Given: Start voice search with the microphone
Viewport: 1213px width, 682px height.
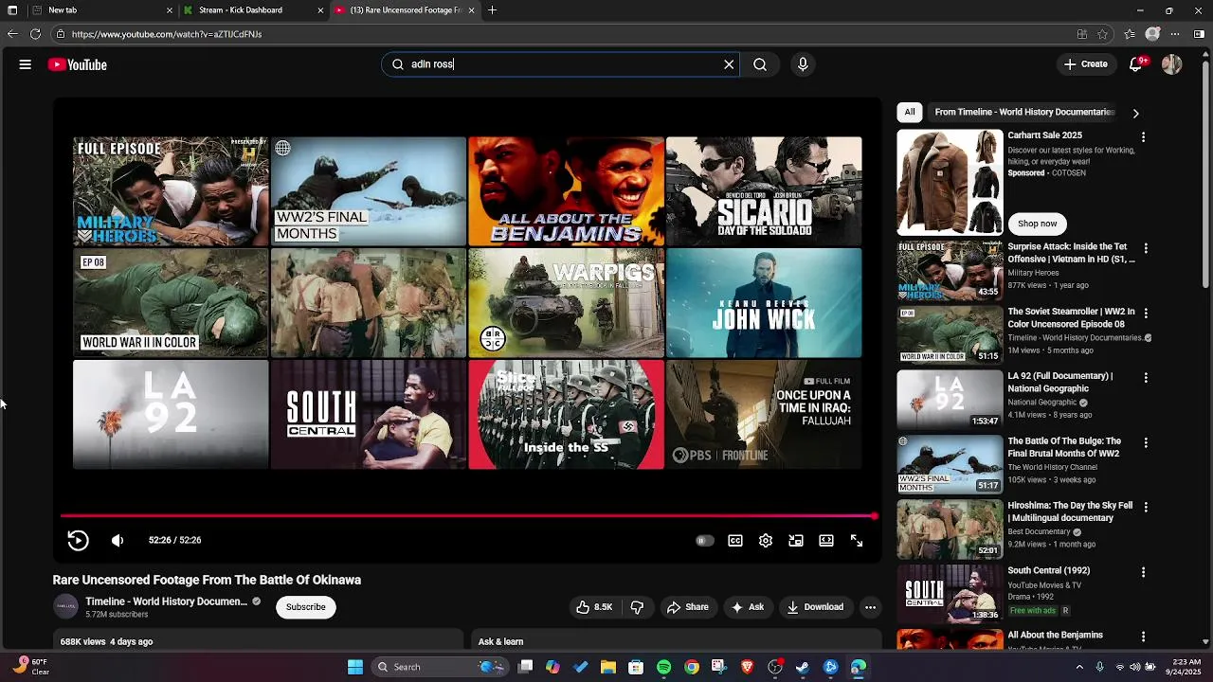Looking at the screenshot, I should point(803,64).
